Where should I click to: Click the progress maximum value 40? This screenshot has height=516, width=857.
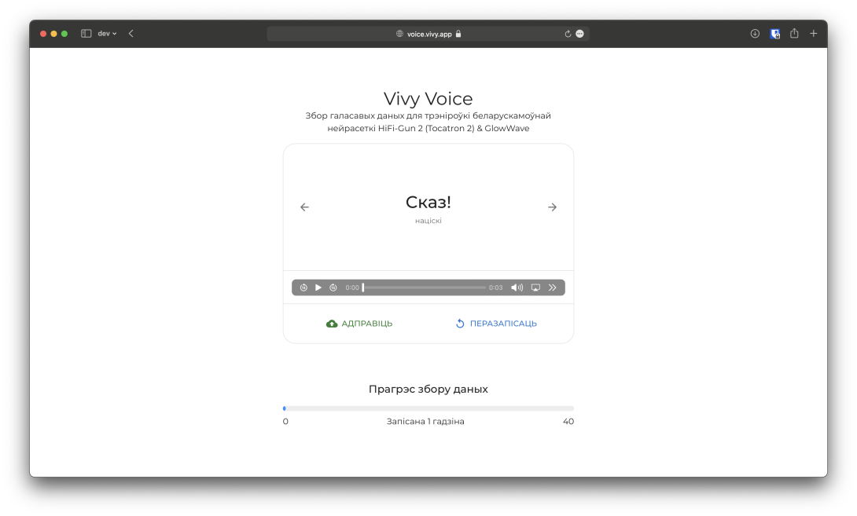pyautogui.click(x=568, y=421)
